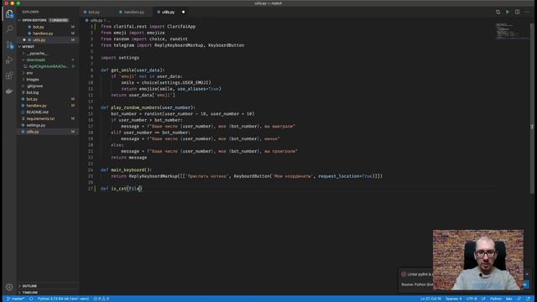Select utils.py under Open Editors

pos(39,40)
